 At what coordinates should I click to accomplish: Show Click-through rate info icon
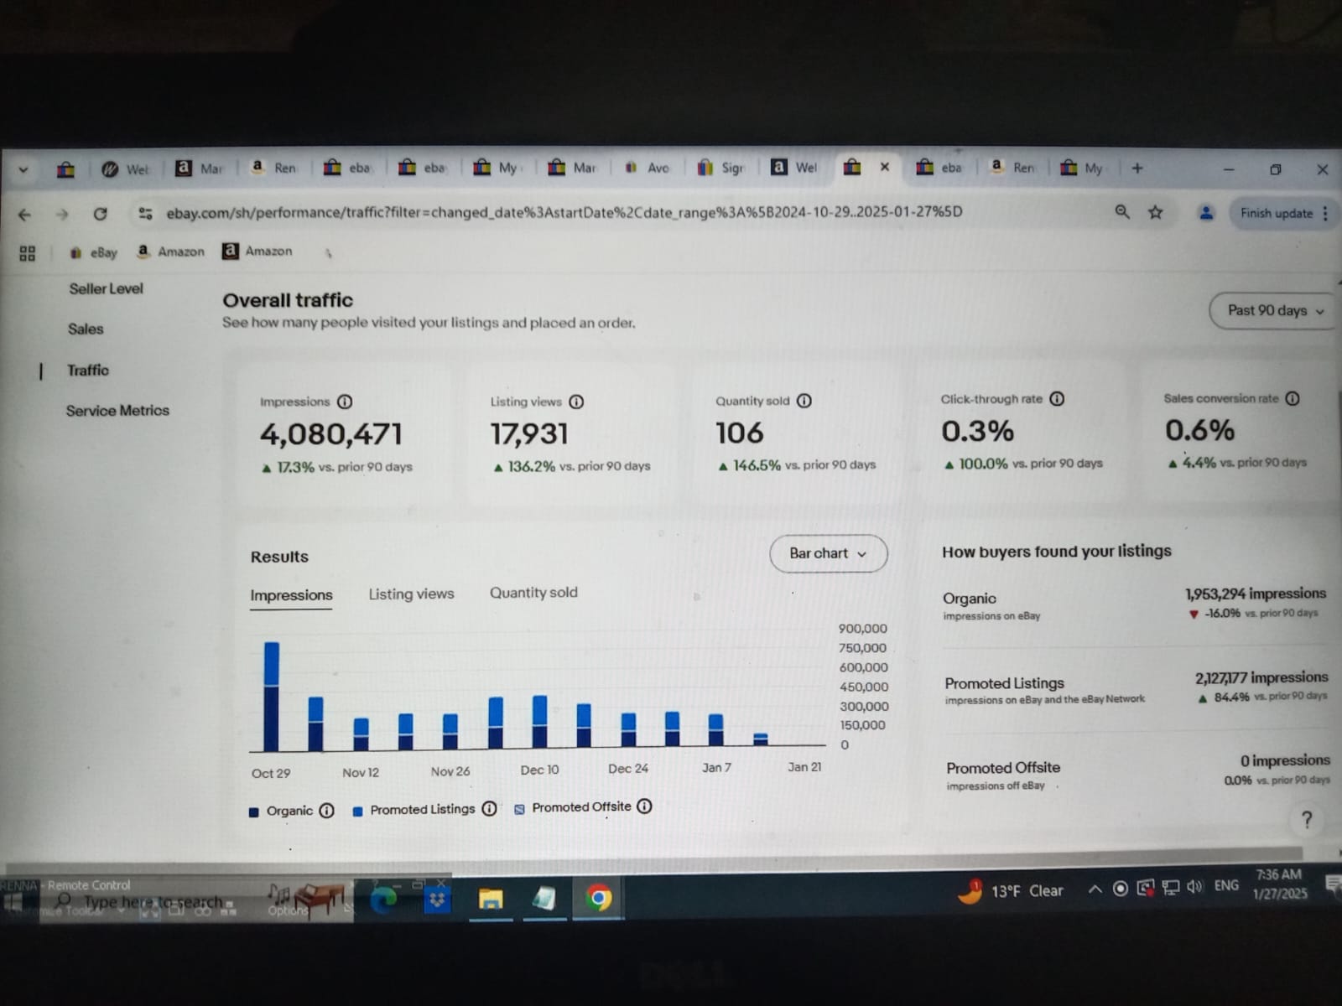tap(1057, 399)
